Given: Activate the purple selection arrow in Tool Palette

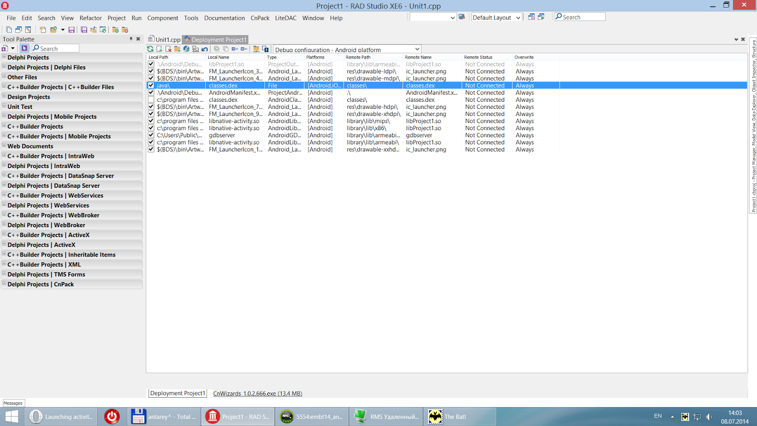Looking at the screenshot, I should [24, 48].
